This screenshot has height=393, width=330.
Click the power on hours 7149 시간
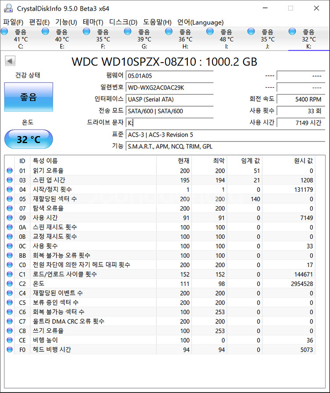(301, 123)
